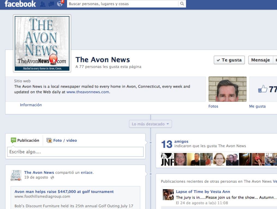The width and height of the screenshot is (277, 209).
Task: Click the public globe privacy icon
Action: (52, 178)
